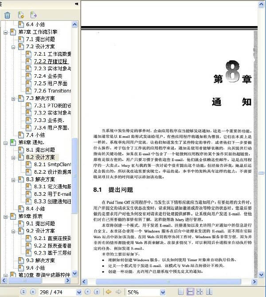This screenshot has height=297, width=266.
Task: Open bookmark 7.2.5 用户界面
Action: pyautogui.click(x=51, y=84)
